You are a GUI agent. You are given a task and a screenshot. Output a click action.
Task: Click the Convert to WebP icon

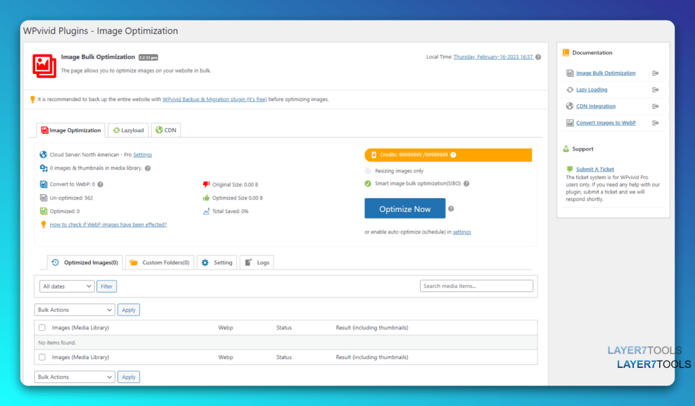43,185
